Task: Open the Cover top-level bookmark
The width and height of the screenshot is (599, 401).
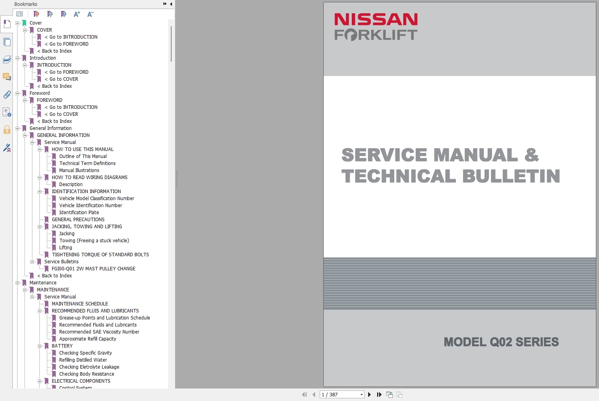Action: pos(35,23)
